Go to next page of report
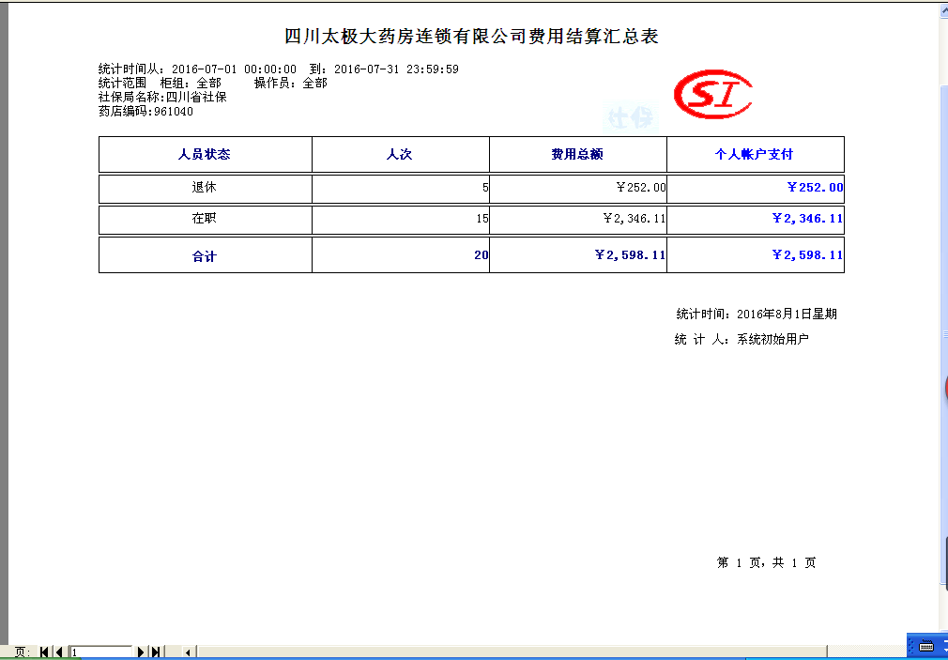 click(141, 652)
